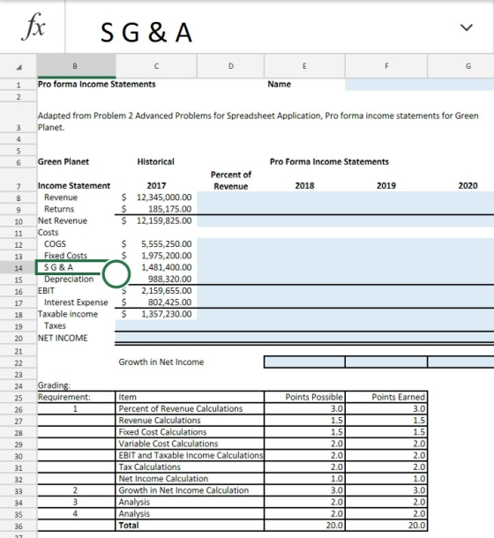Click the fx insert function icon
Viewport: 494px width, 538px height.
click(x=33, y=26)
